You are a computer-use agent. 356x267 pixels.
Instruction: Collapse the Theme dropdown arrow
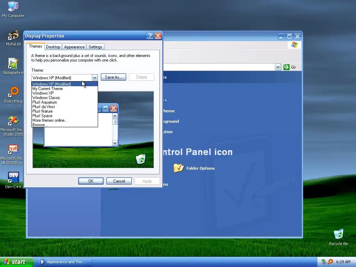(x=95, y=78)
